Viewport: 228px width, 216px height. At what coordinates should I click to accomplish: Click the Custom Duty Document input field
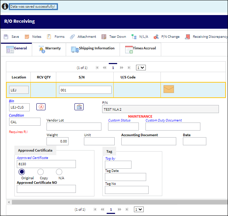coord(173,126)
